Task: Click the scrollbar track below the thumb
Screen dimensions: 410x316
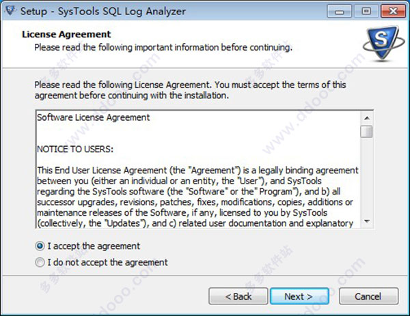Action: (366, 177)
